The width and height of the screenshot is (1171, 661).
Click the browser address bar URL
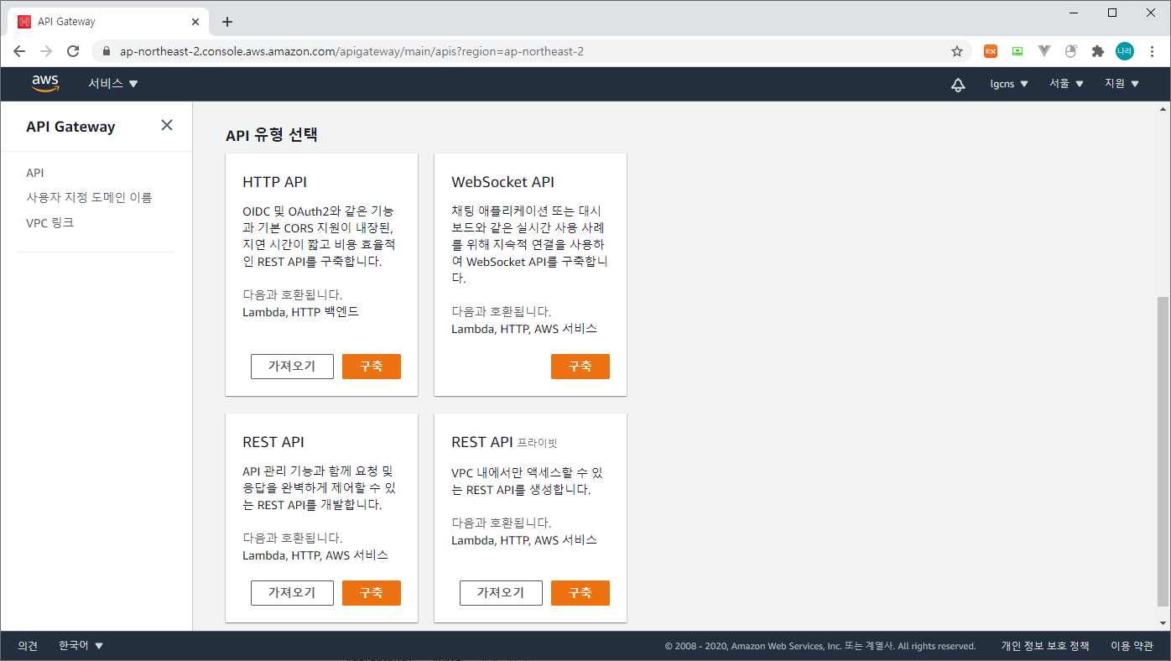tap(351, 51)
